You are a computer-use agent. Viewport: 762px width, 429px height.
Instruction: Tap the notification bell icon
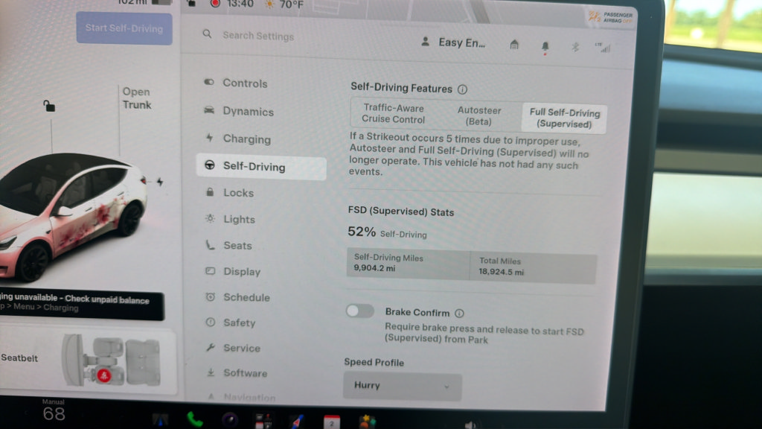pyautogui.click(x=545, y=46)
